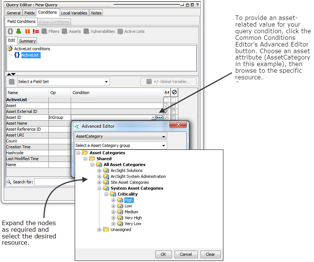314x262 pixels.
Task: Check the Asset ID negate checkbox
Action: (x=174, y=117)
